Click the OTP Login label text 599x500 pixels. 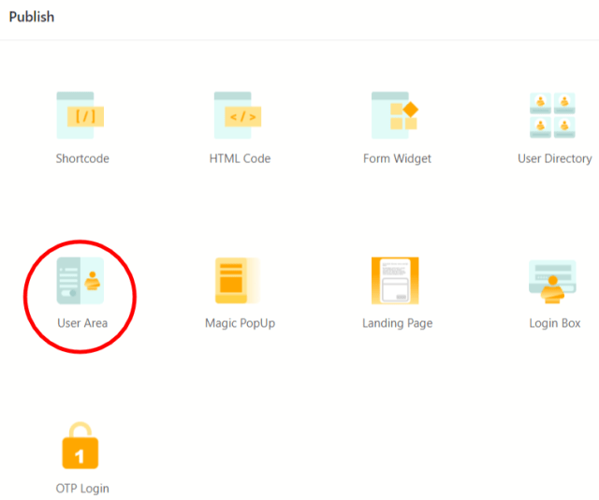click(82, 489)
